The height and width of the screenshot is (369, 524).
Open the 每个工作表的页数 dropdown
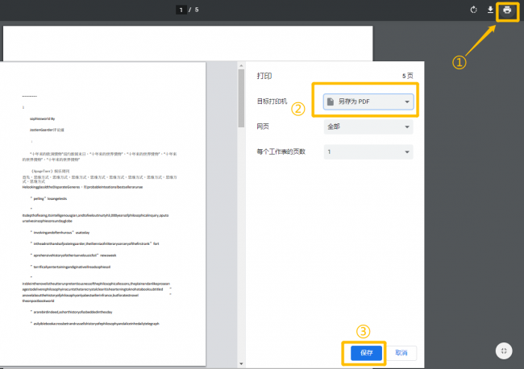coord(368,151)
